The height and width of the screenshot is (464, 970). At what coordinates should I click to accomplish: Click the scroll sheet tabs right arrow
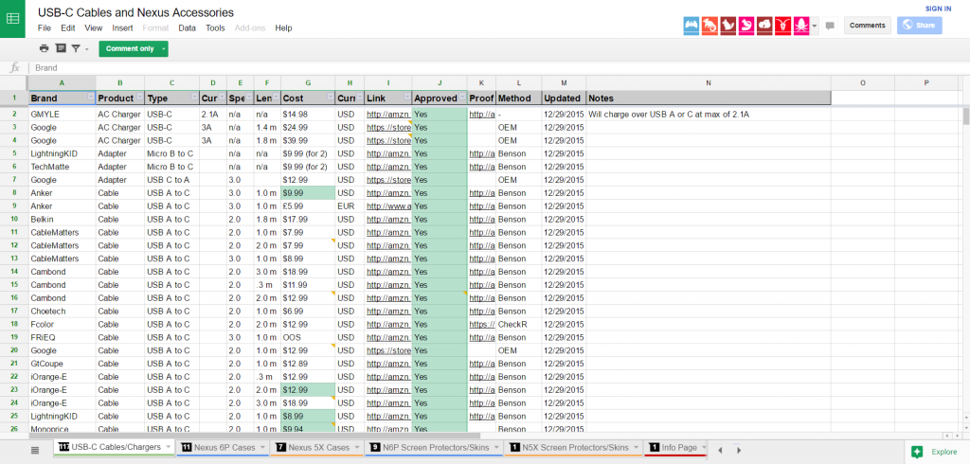click(x=738, y=451)
